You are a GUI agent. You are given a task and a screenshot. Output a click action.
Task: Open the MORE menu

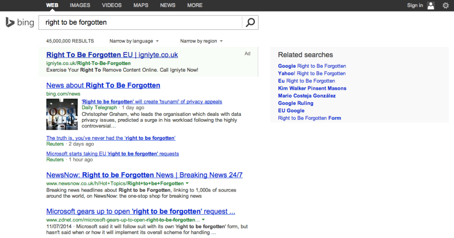(195, 5)
